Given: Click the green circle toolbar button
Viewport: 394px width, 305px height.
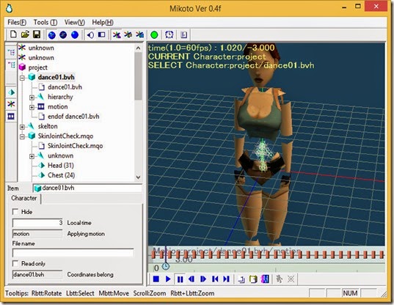Looking at the screenshot, I should click(154, 35).
